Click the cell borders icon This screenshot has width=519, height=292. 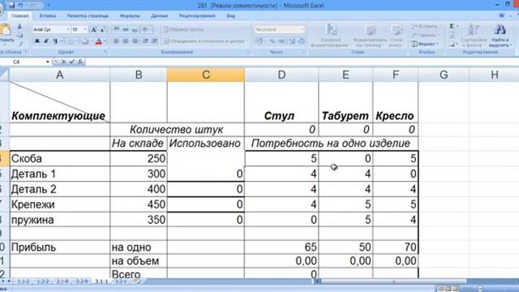click(x=71, y=41)
